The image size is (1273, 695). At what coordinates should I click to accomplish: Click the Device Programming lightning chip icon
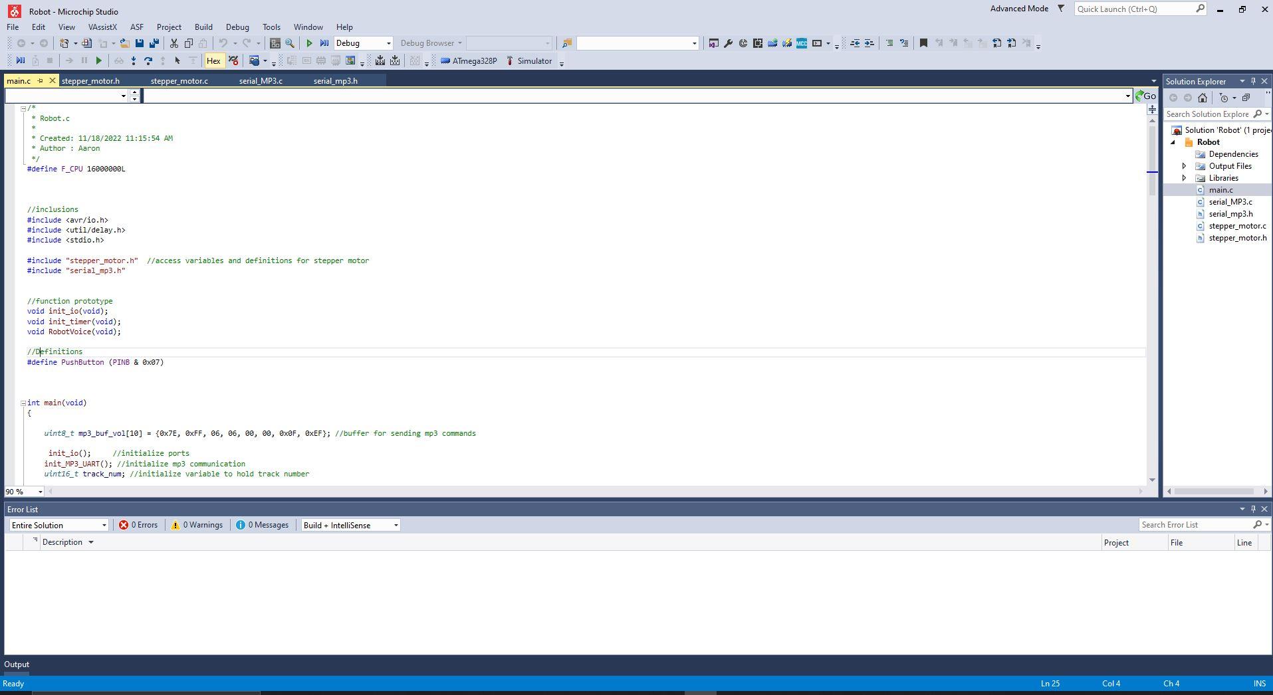click(787, 43)
